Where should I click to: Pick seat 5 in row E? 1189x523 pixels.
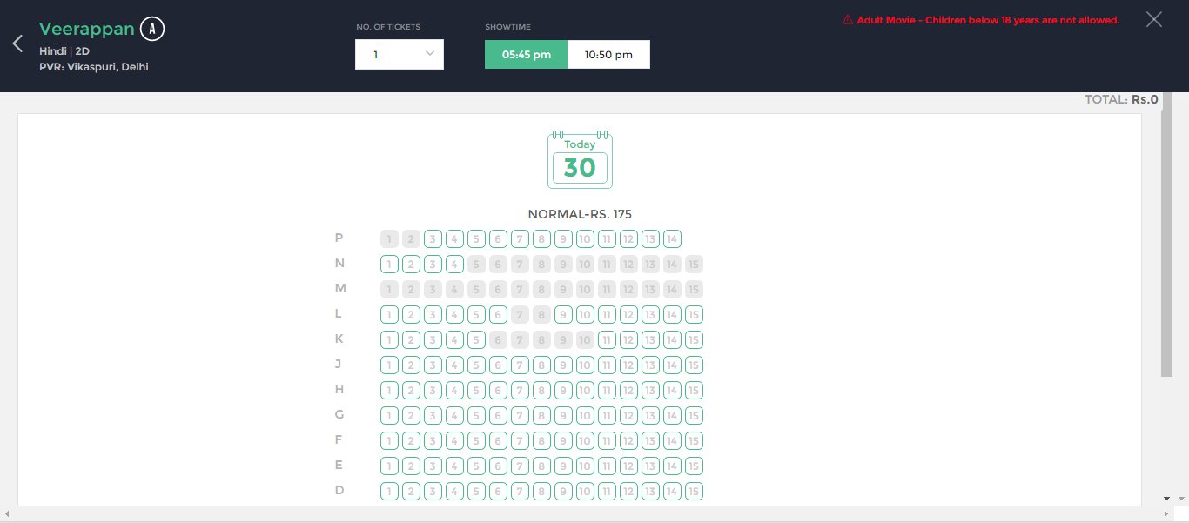[476, 466]
